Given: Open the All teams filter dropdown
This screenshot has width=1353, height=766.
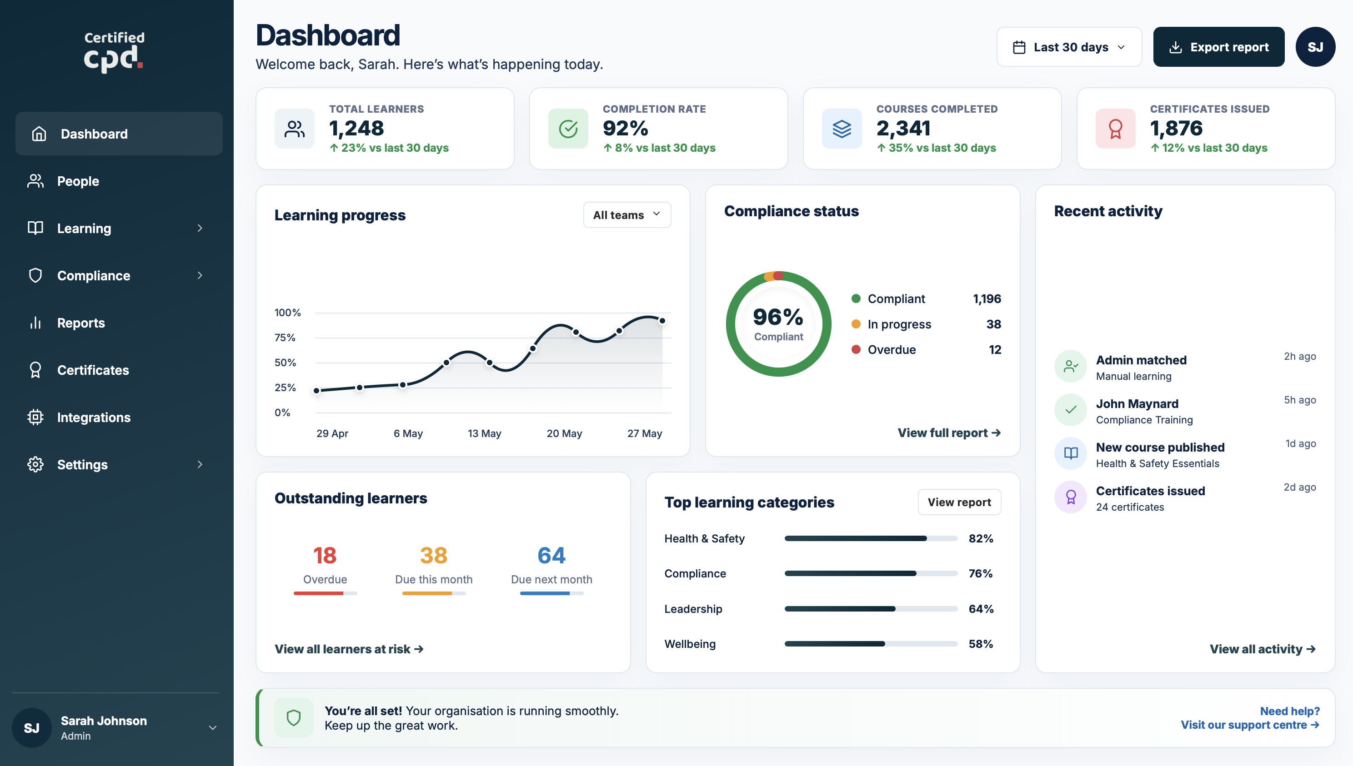Looking at the screenshot, I should tap(626, 215).
